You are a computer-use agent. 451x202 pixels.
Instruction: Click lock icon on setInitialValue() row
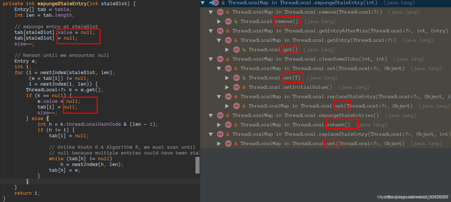coord(244,87)
